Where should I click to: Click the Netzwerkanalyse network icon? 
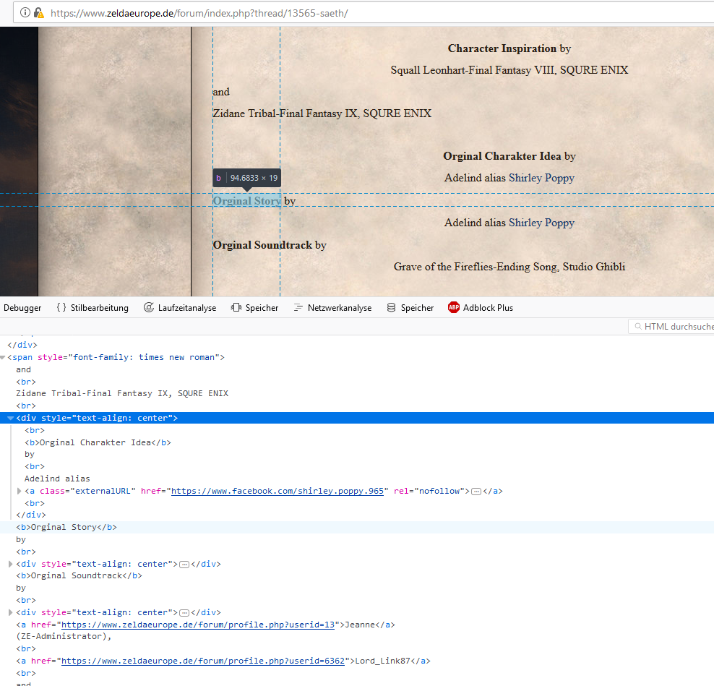click(298, 308)
